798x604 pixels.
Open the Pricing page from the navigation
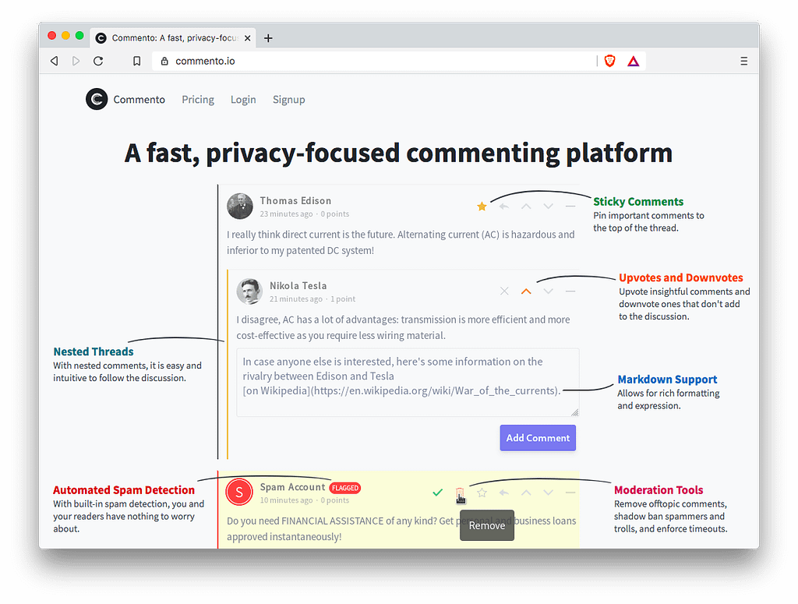[197, 99]
